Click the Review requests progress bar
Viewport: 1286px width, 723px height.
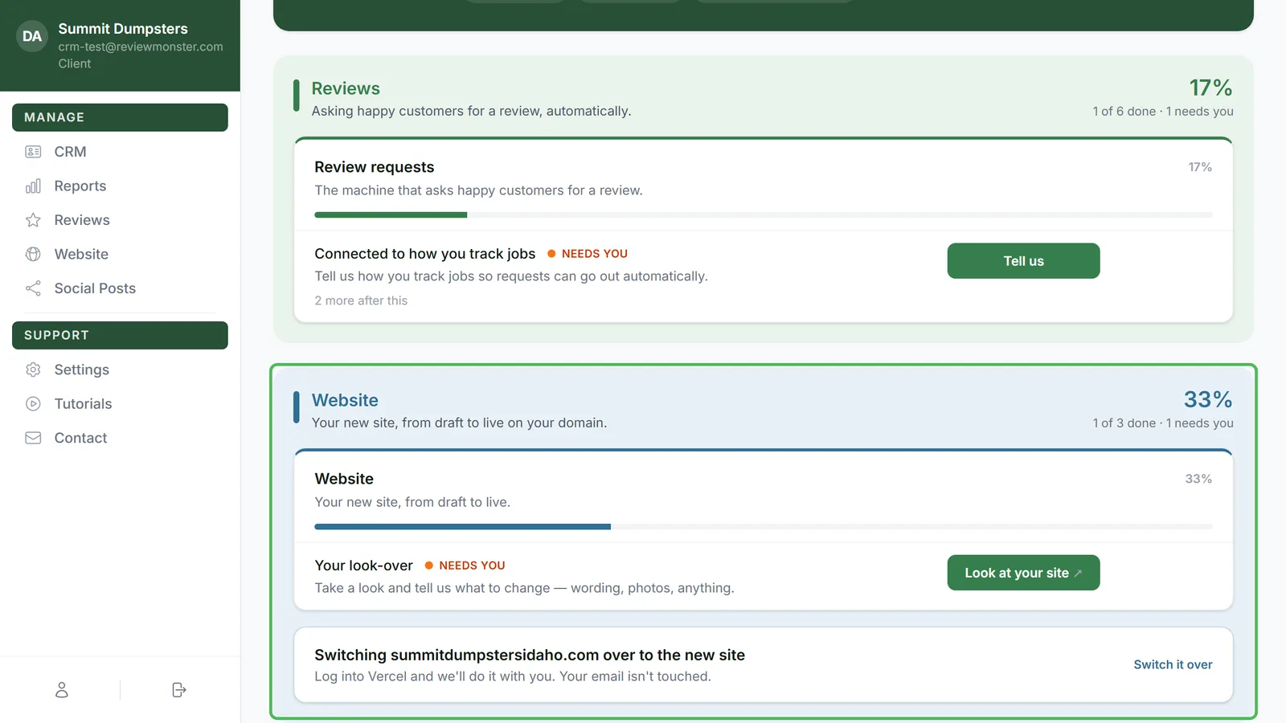pos(763,215)
